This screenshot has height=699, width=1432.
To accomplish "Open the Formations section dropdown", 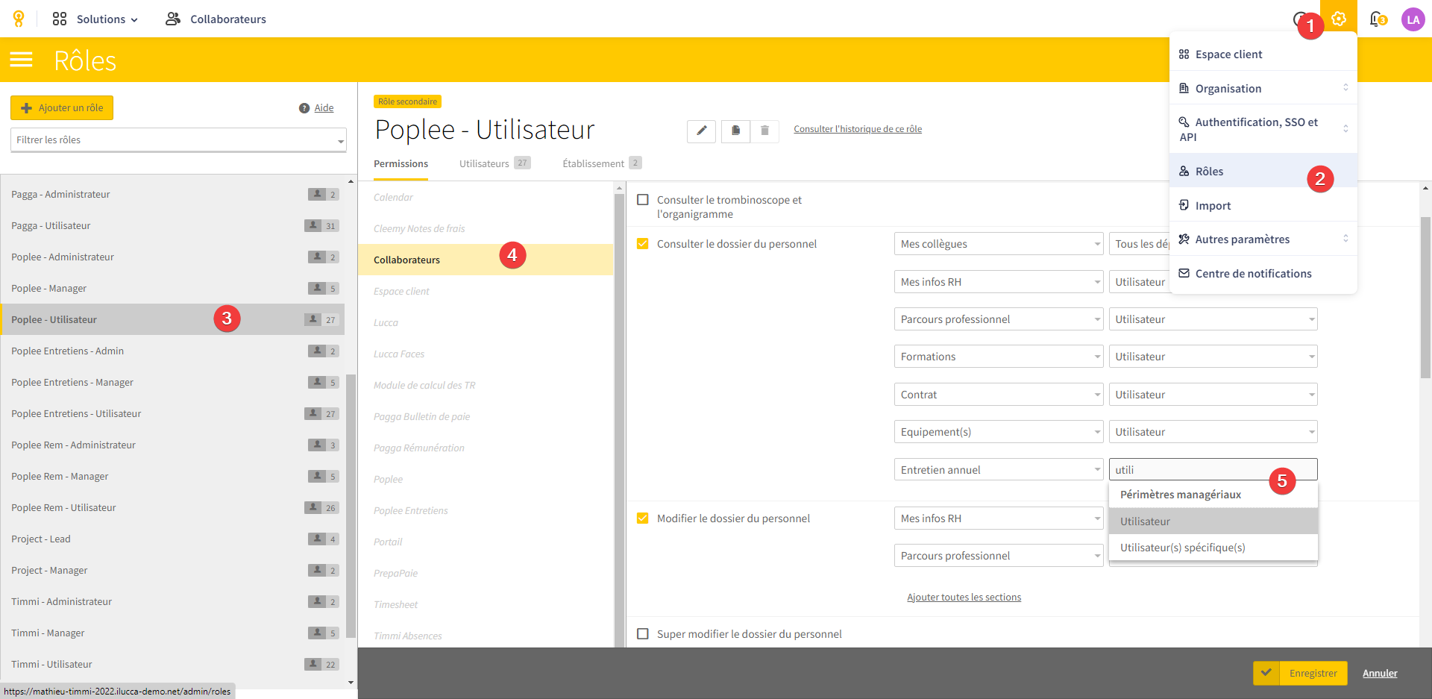I will pos(999,357).
